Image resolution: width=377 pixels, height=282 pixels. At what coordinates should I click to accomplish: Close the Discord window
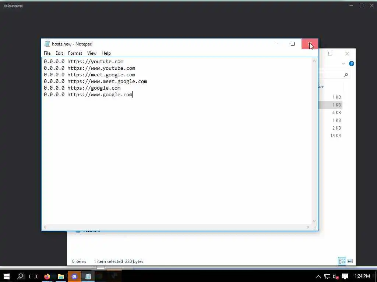[372, 6]
